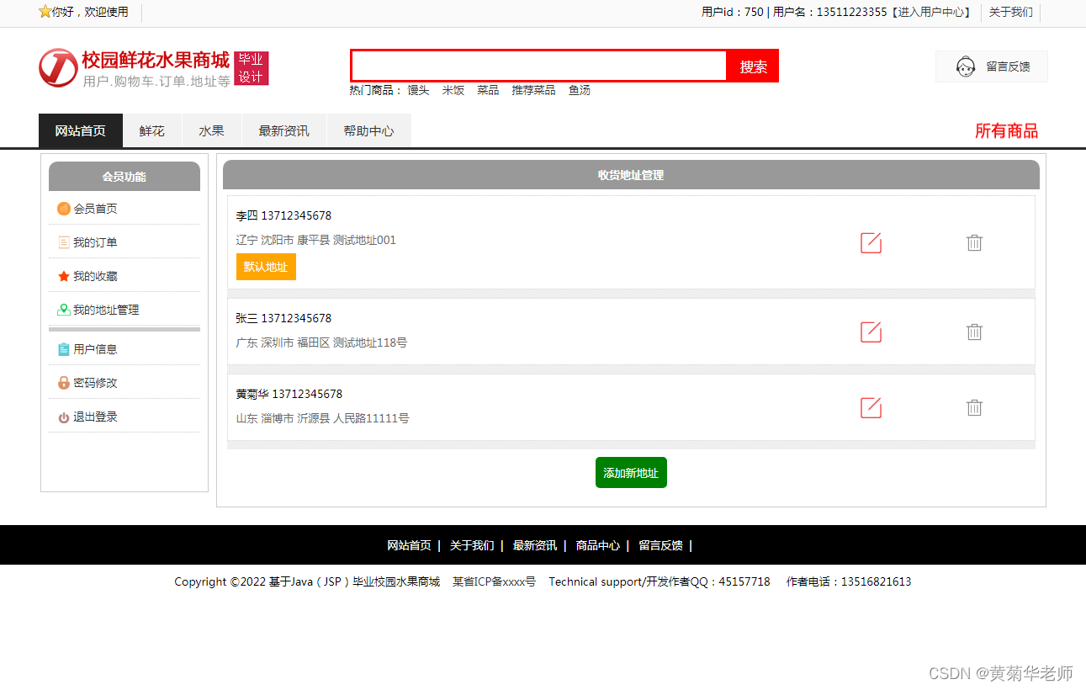
Task: Open 留言反馈 in the header
Action: [x=992, y=66]
